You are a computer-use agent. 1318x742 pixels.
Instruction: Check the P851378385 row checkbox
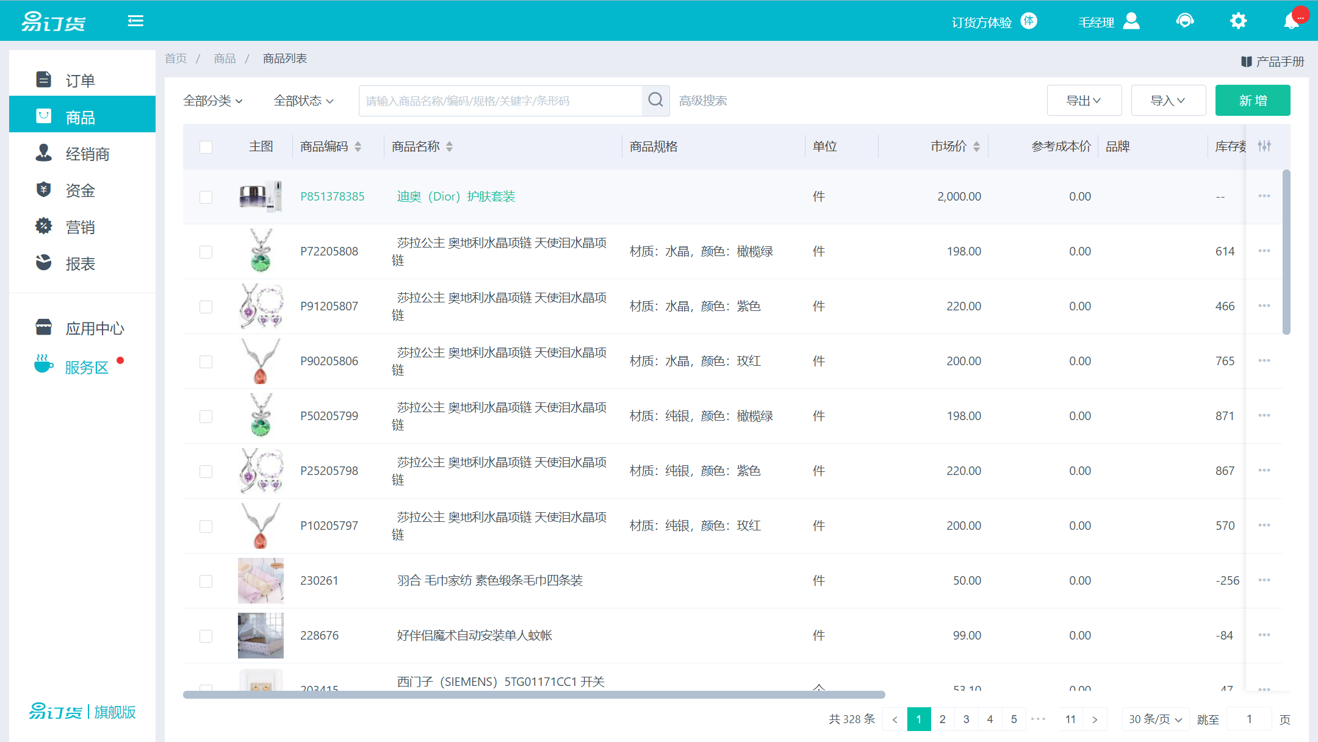tap(206, 197)
